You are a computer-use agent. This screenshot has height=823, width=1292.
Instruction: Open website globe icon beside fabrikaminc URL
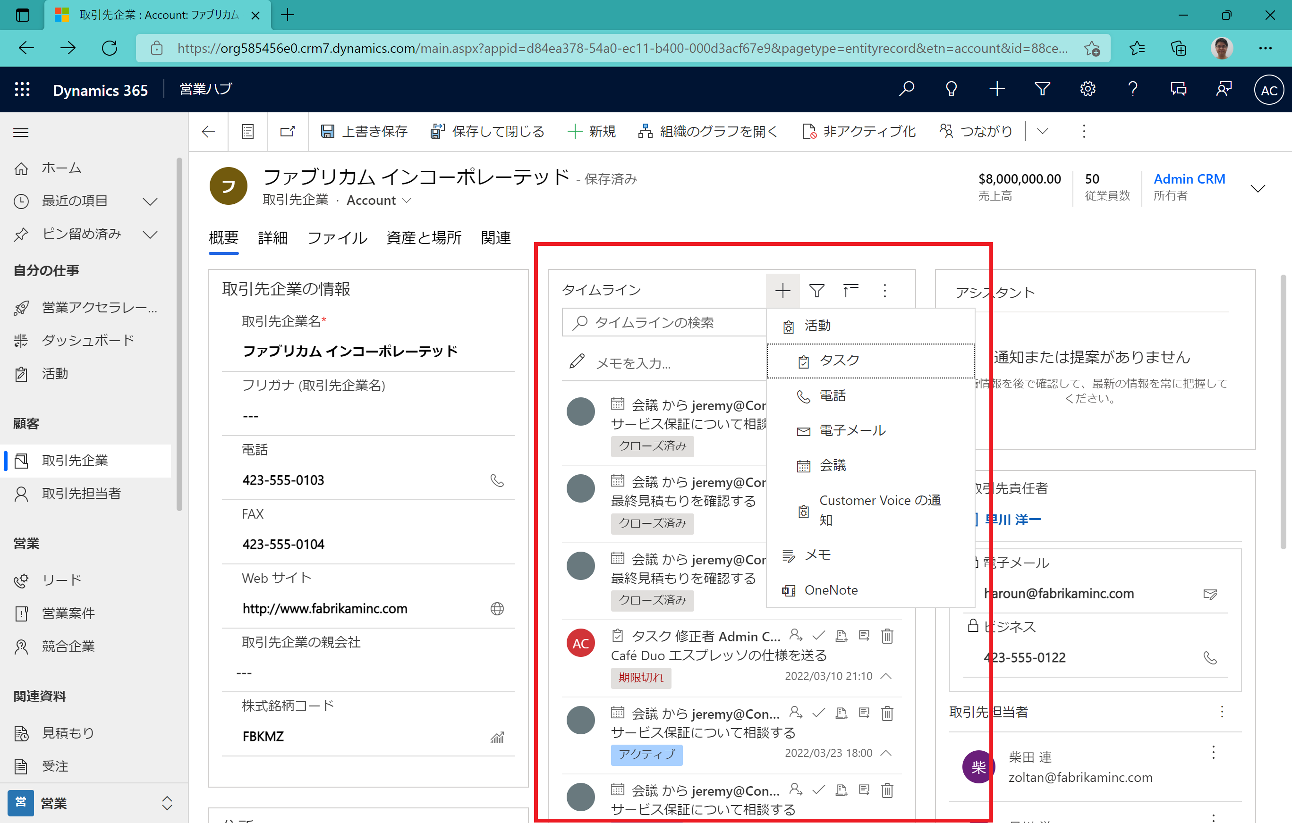coord(497,609)
